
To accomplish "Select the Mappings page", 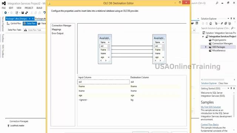I will tap(56, 30).
